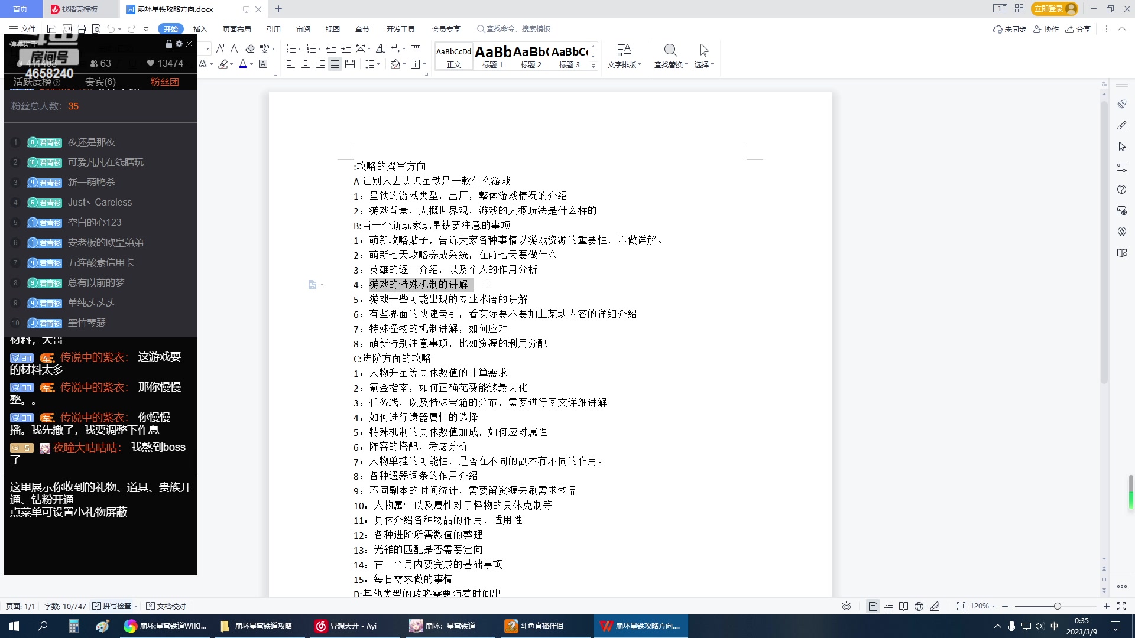Select the increase font size icon

point(222,48)
